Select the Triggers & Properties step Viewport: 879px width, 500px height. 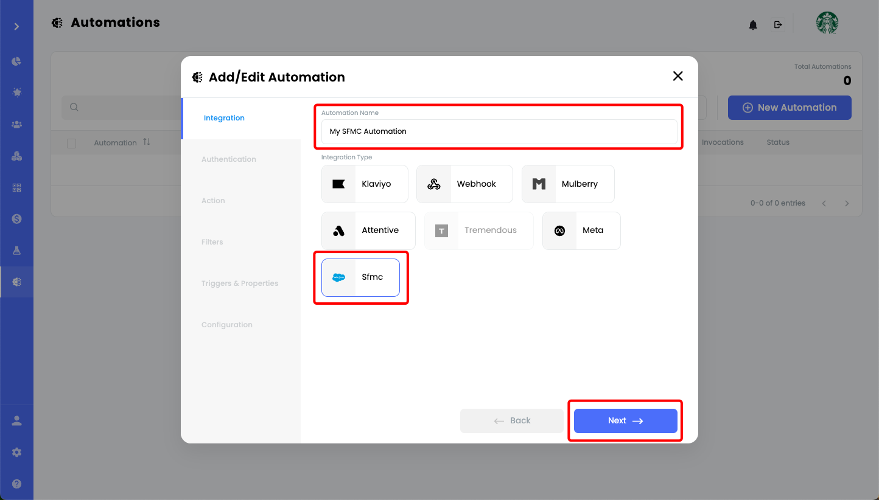[x=241, y=283]
